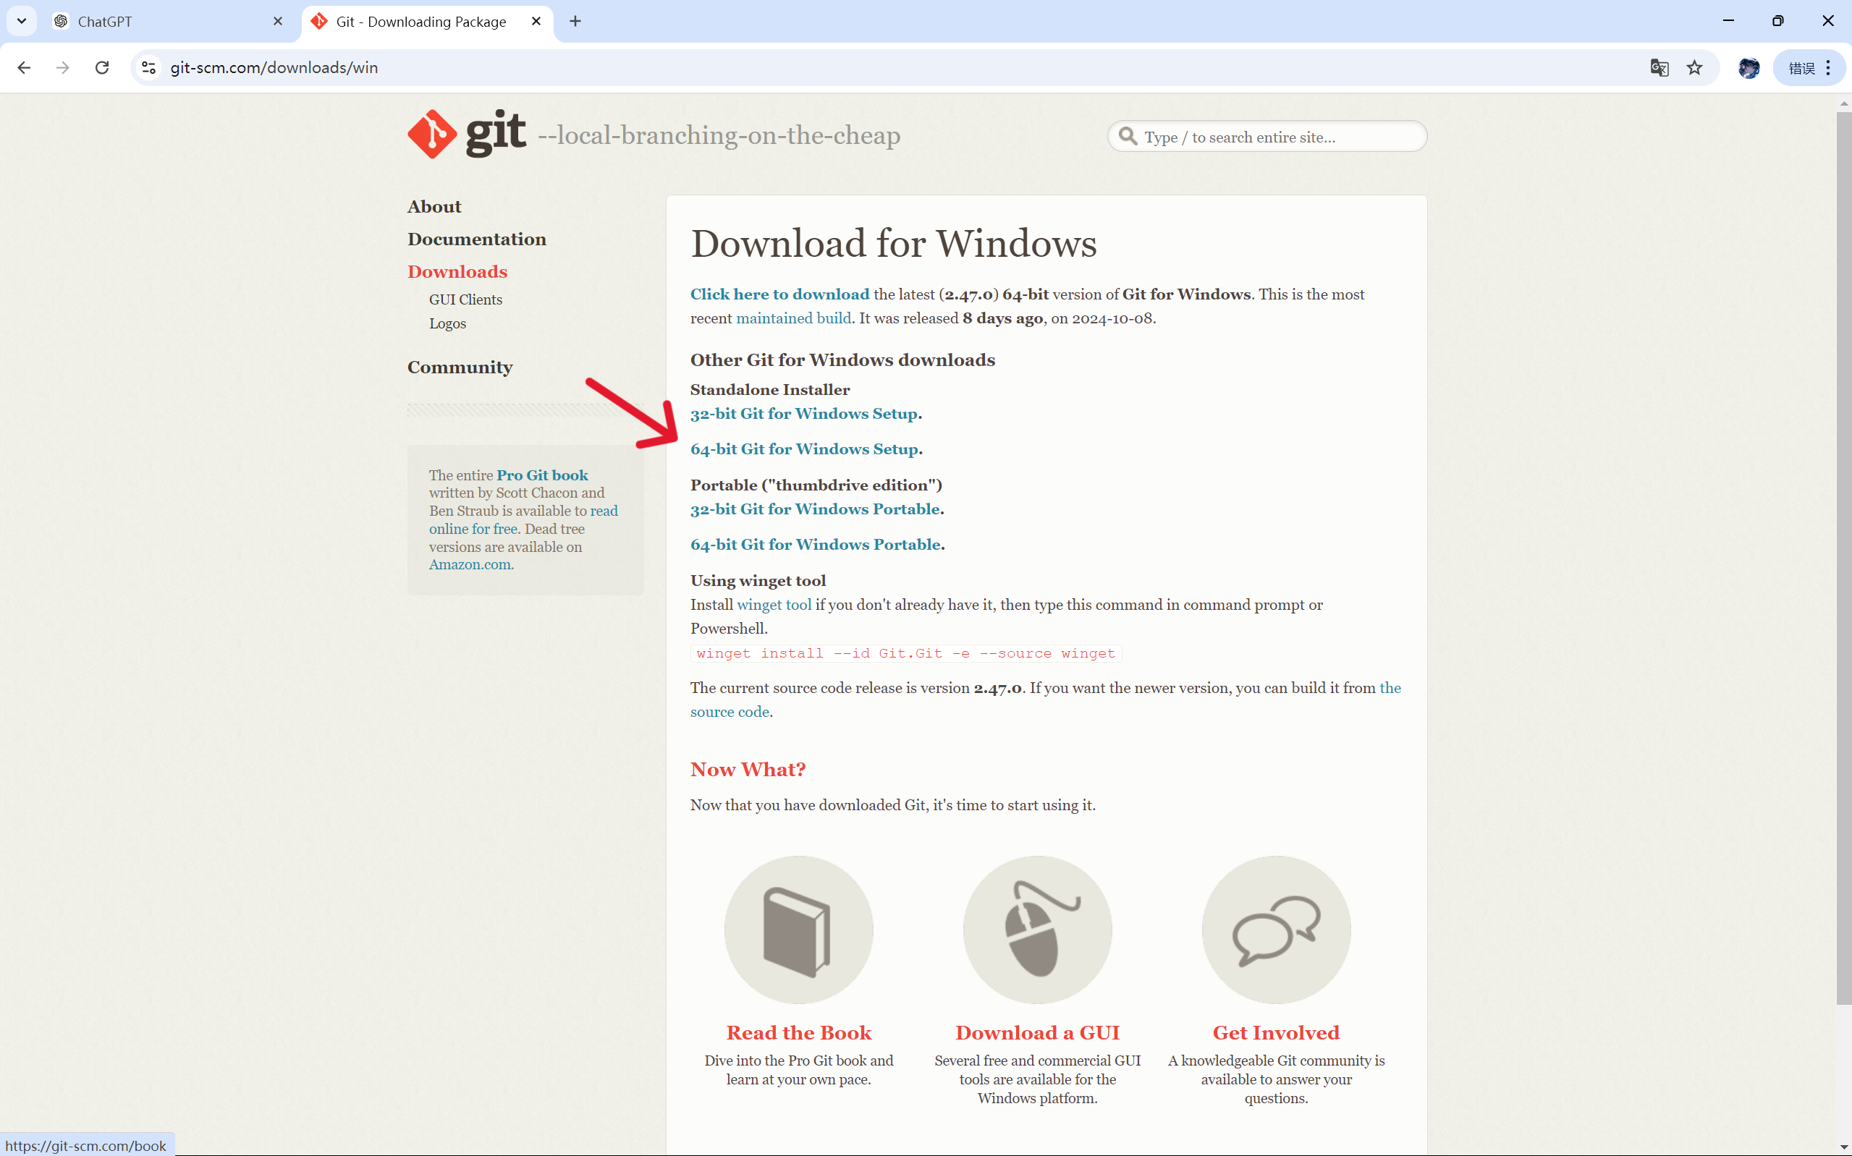1852x1156 pixels.
Task: Open site information icon in the address bar
Action: click(149, 67)
